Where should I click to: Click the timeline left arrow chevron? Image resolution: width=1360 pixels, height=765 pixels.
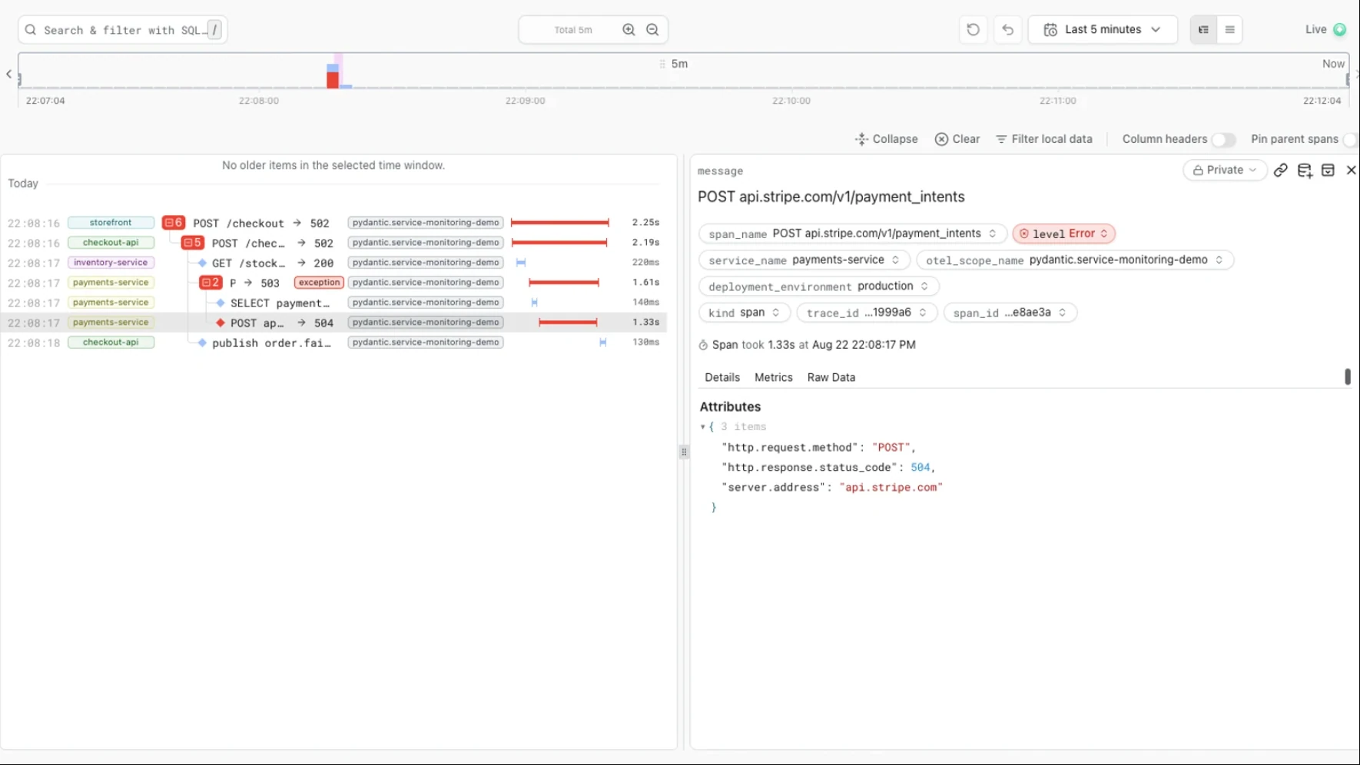[x=8, y=75]
